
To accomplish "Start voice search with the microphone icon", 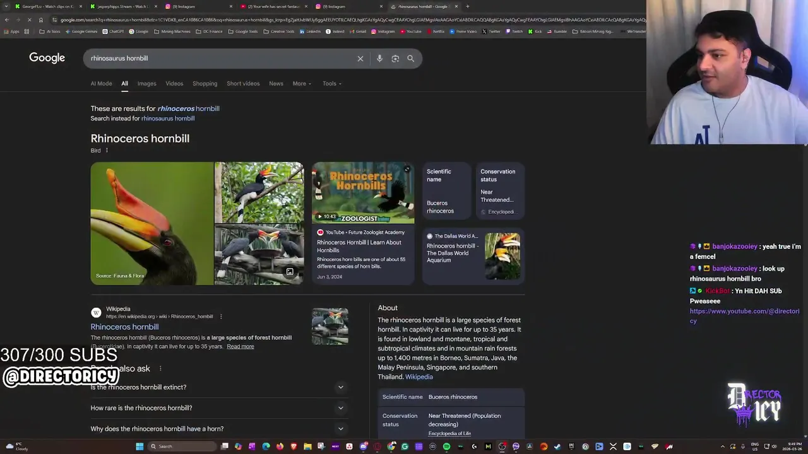I will [x=379, y=59].
